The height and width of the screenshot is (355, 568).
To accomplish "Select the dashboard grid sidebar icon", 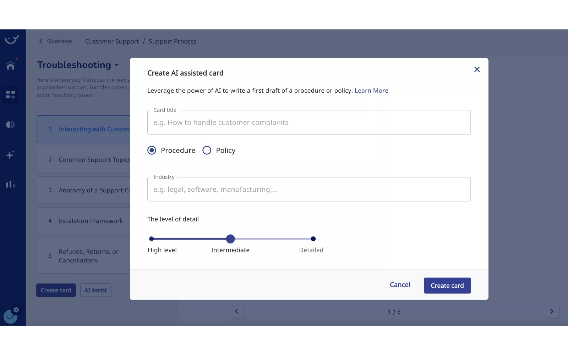I will (10, 95).
